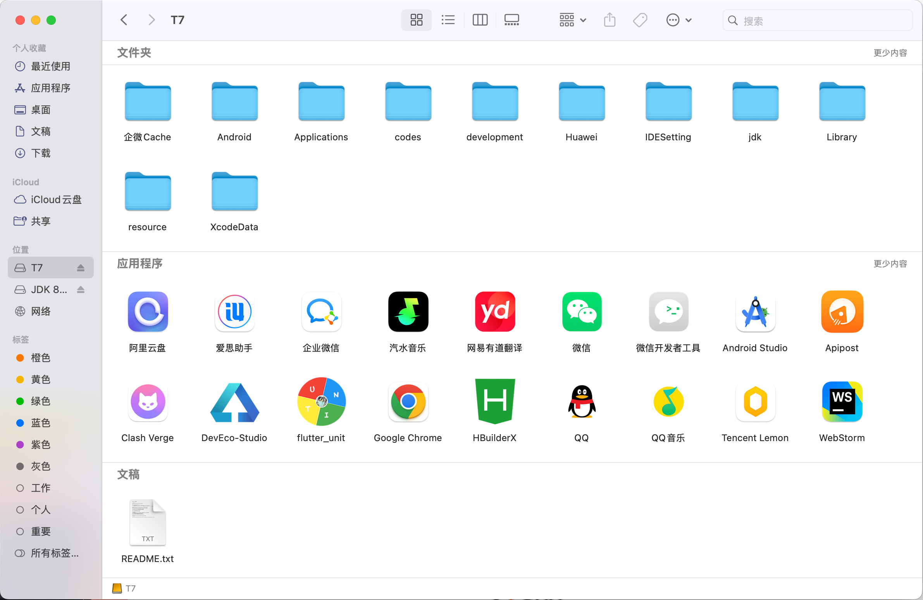The width and height of the screenshot is (923, 600).
Task: Click the Clash Verge cat icon
Action: [148, 402]
